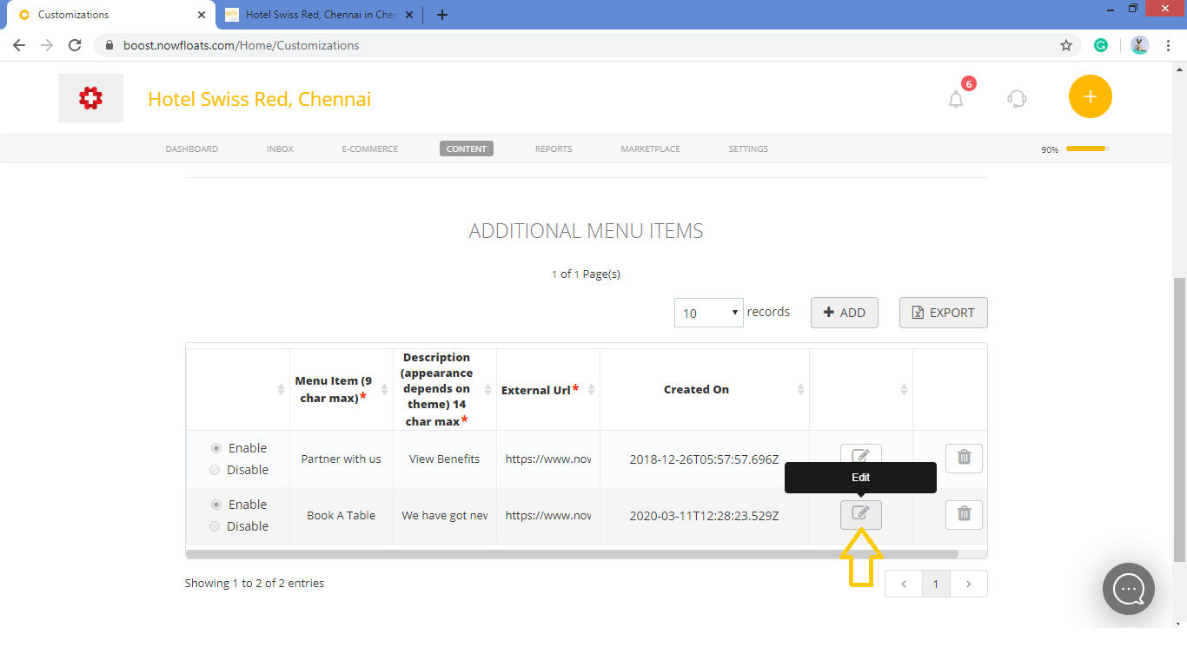Click the 2020-03-11 created date cell
Screen dimensions: 1187x667
click(705, 516)
